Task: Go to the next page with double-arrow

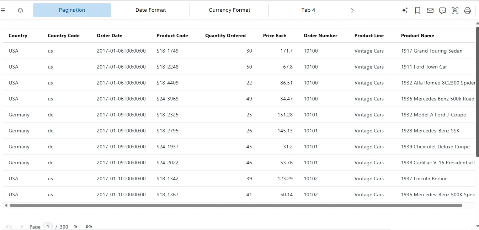Action: pyautogui.click(x=75, y=226)
